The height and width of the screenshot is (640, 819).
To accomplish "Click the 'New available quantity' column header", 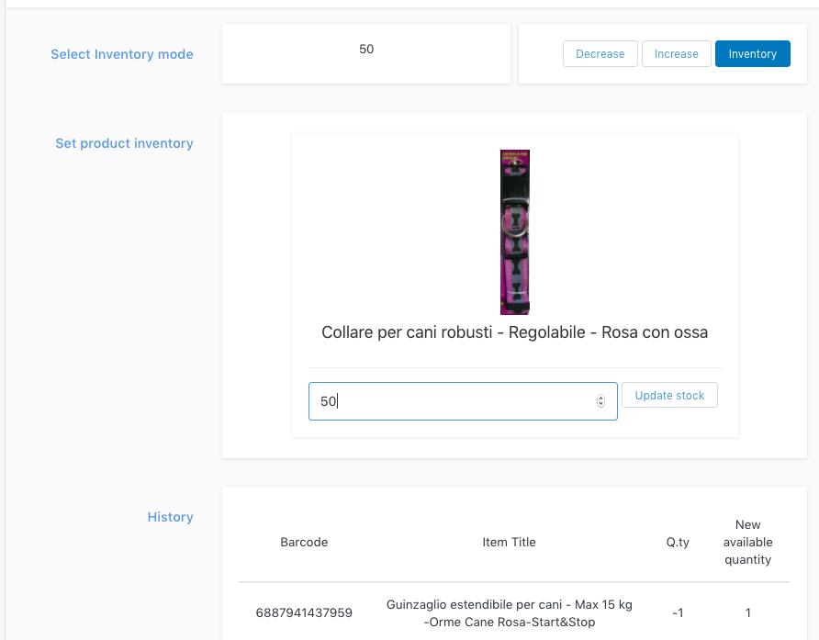I will tap(747, 542).
